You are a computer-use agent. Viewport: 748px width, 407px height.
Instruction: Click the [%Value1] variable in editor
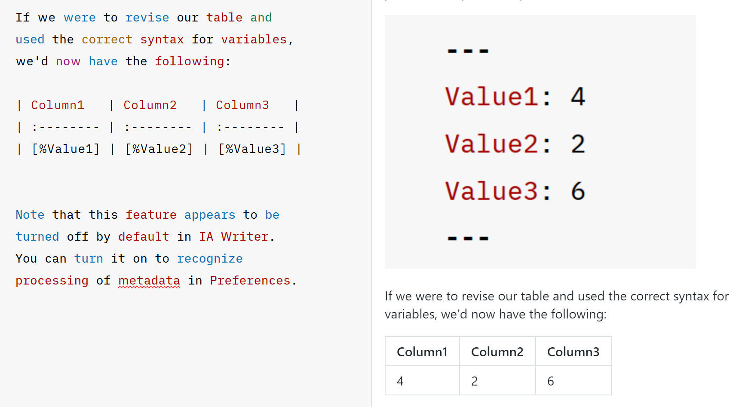(66, 149)
